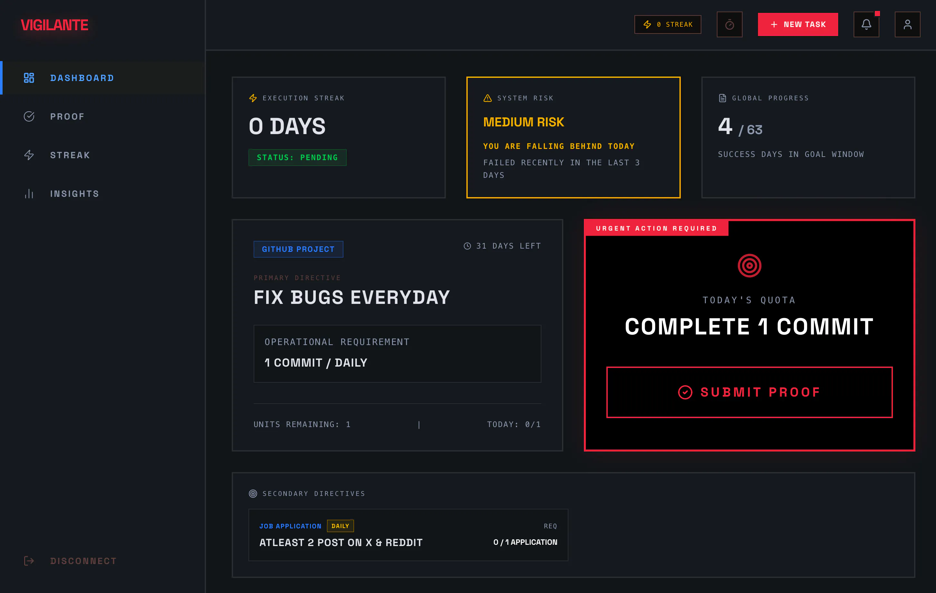Click the Disconnect logout icon
This screenshot has width=936, height=593.
point(29,561)
